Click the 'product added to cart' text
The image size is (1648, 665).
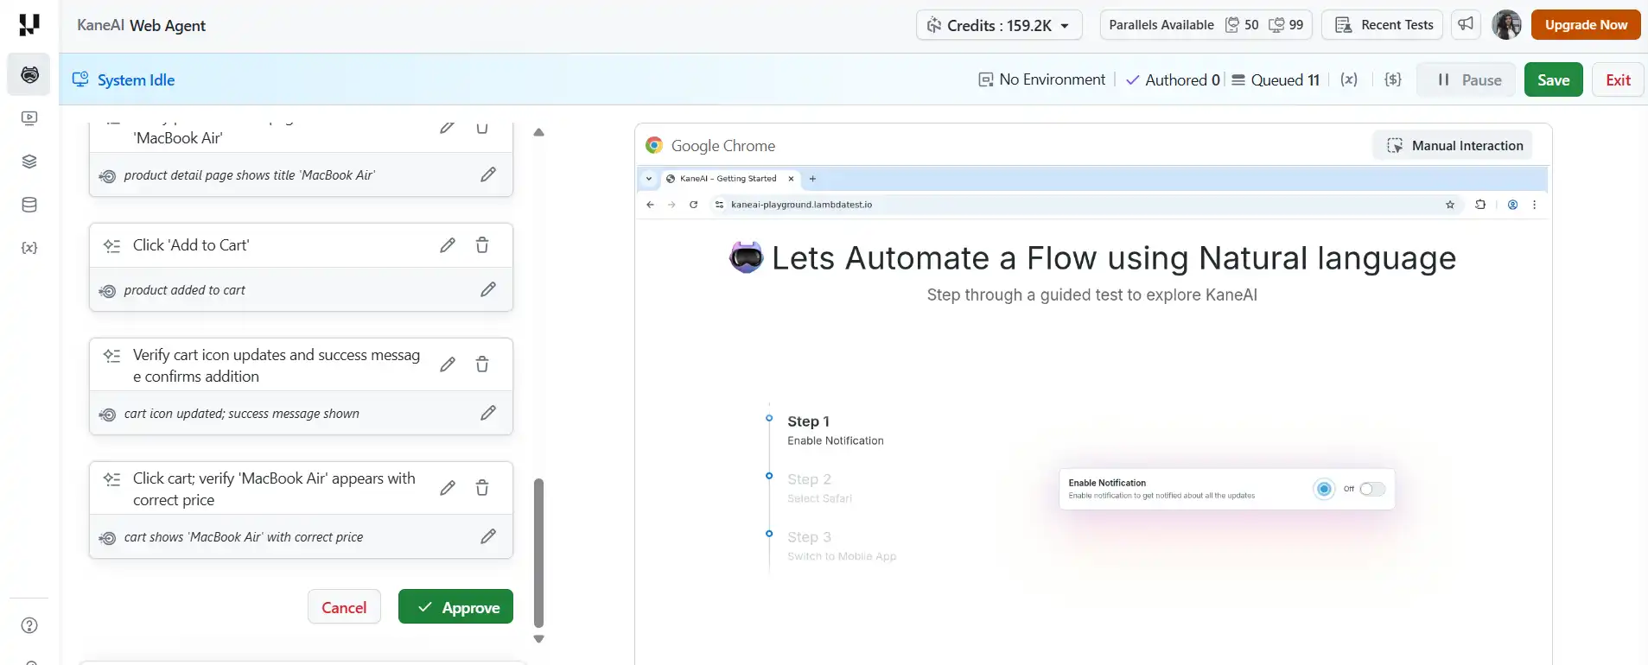184,289
